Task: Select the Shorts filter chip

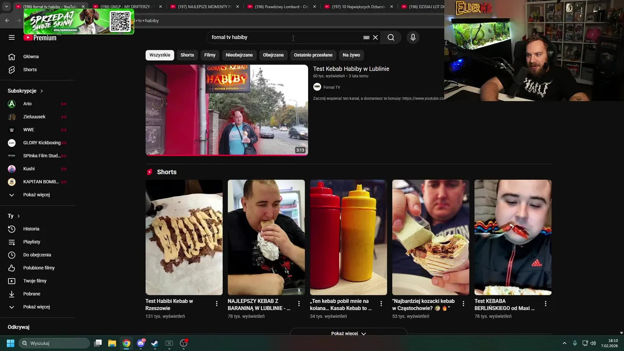Action: (187, 55)
